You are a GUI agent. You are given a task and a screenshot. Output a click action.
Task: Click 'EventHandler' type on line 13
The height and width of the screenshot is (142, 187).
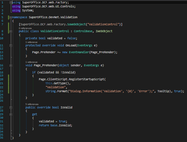tap(79, 52)
